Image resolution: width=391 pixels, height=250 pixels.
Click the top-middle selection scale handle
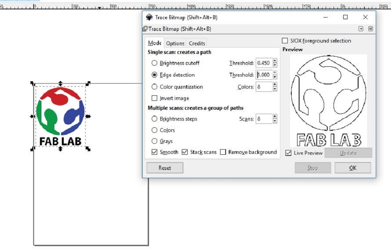tap(60, 84)
